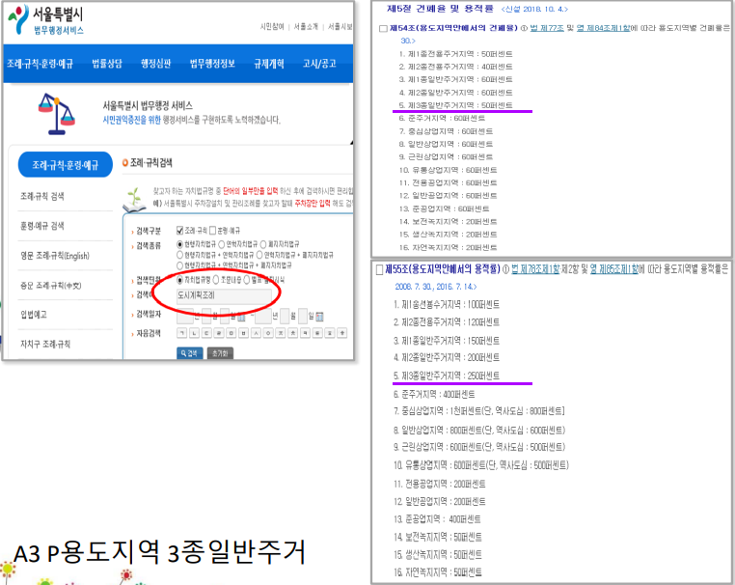
Task: Follow the 영 제85조제1항 link
Action: (614, 269)
